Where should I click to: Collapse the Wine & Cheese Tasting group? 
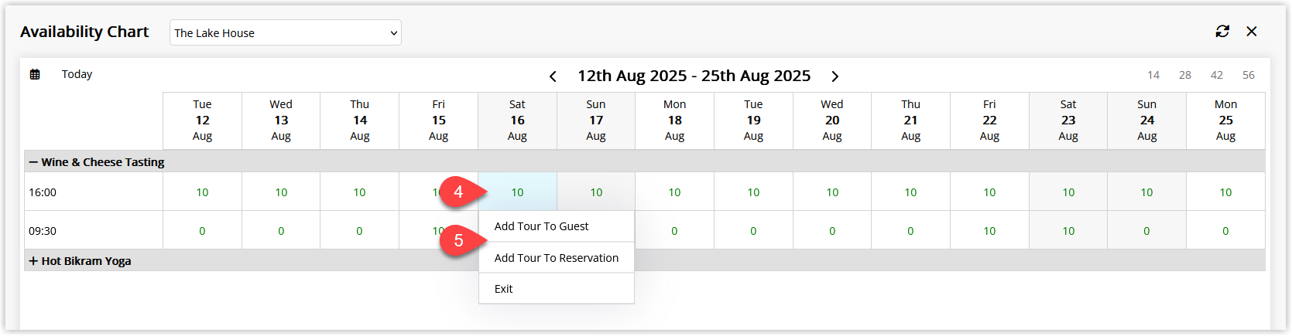click(x=33, y=162)
